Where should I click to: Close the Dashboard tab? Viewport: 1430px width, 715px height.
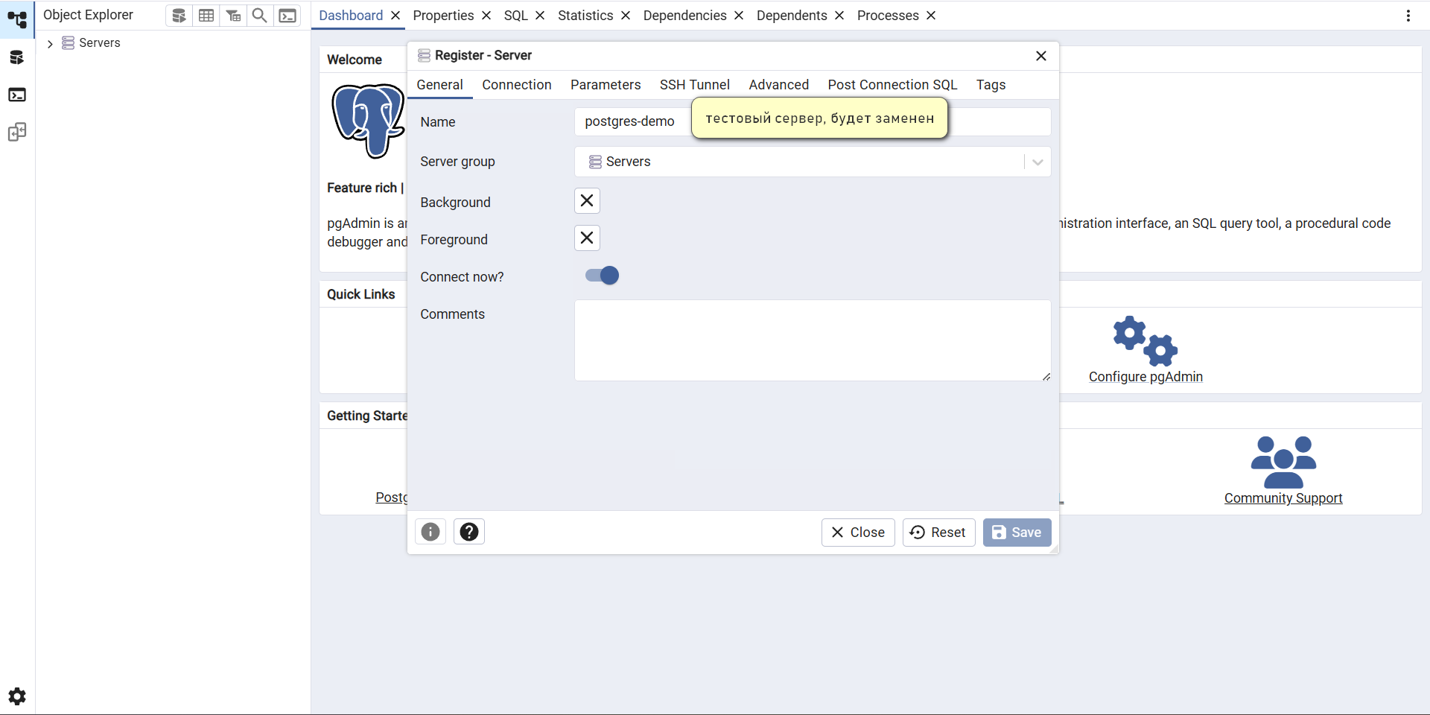pos(395,16)
